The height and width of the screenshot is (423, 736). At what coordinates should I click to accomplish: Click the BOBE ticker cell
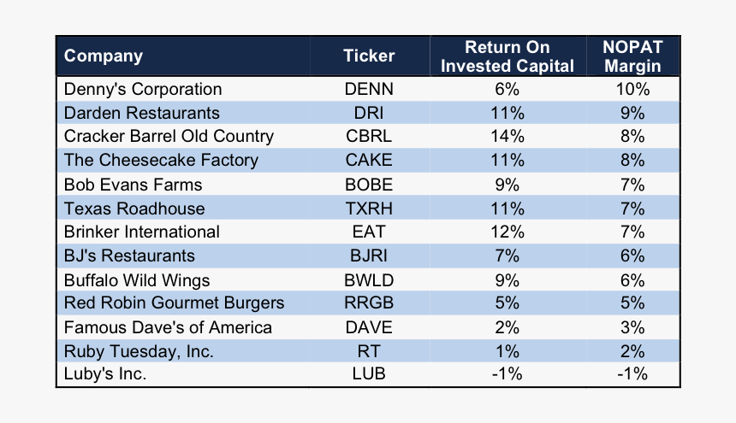coord(369,185)
